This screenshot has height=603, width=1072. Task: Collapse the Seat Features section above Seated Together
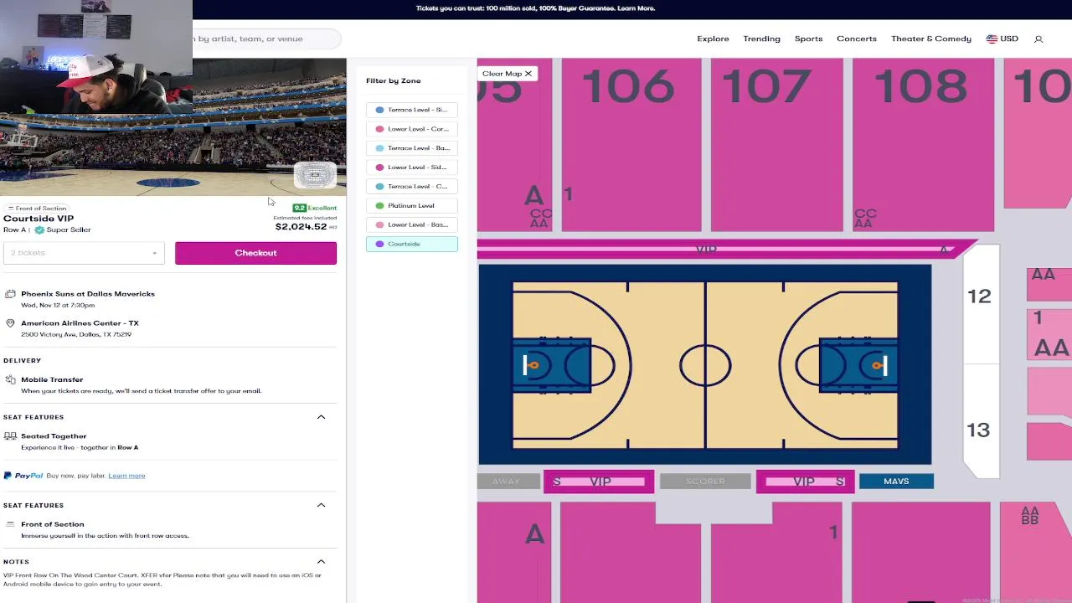(x=321, y=417)
